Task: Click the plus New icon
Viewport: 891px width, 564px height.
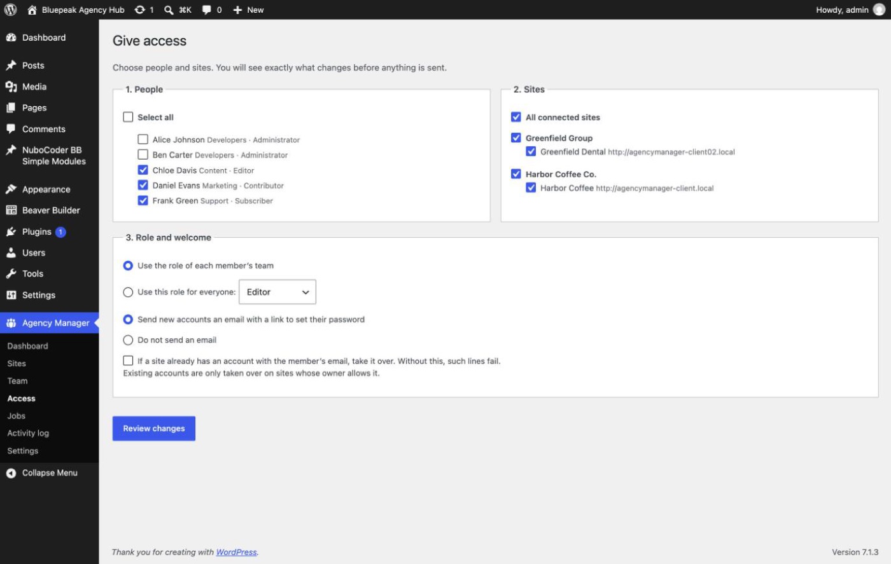Action: (237, 10)
